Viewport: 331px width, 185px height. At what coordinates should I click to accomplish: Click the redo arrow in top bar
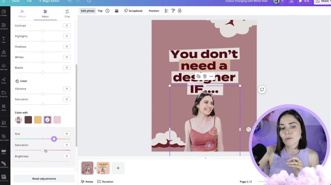(78, 1)
